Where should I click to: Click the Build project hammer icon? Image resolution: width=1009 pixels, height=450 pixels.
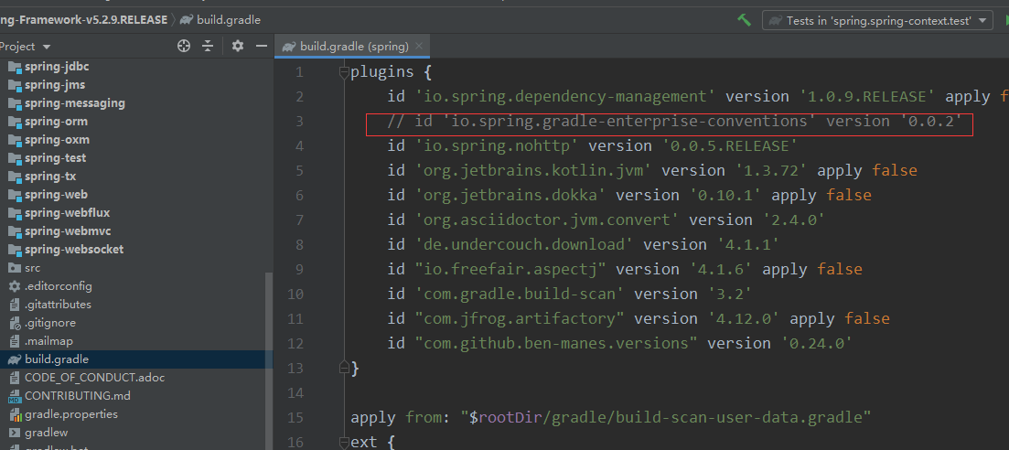tap(745, 20)
